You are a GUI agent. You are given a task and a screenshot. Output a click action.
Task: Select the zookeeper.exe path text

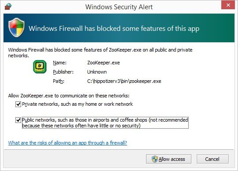(124, 81)
